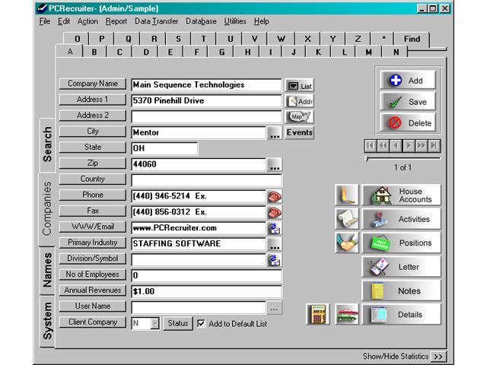Open the Action menu
Screen dimensions: 487x365
[x=88, y=21]
